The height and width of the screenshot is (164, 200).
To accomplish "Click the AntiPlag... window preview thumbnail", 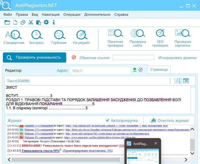I will (143, 156).
